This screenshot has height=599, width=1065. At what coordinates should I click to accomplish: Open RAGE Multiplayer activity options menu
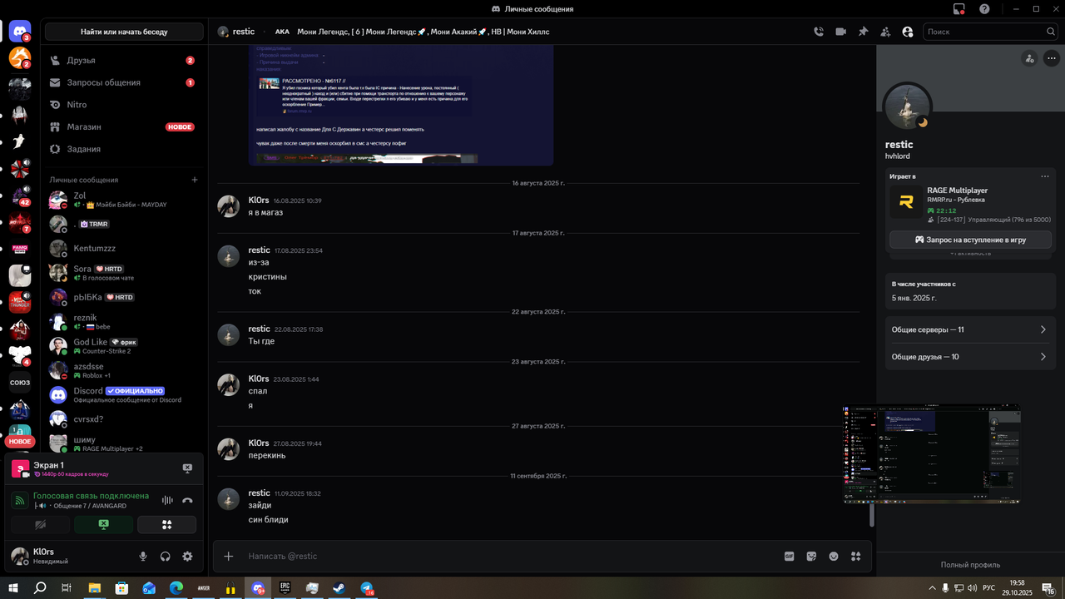(x=1045, y=176)
